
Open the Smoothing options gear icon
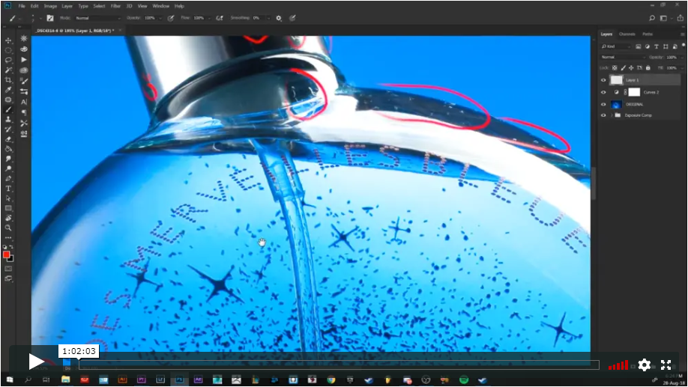coord(279,18)
